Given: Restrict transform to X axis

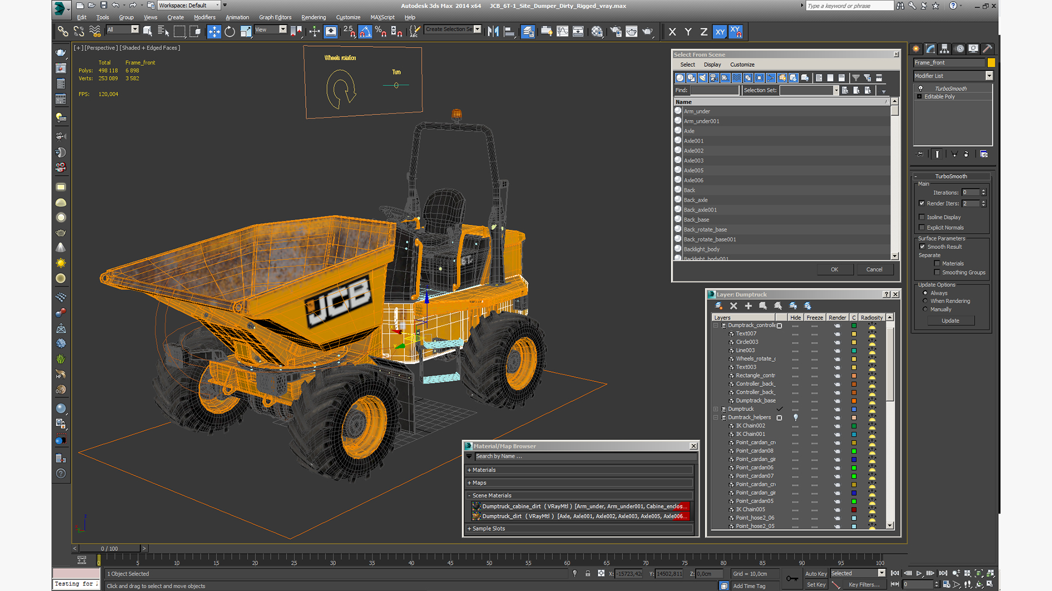Looking at the screenshot, I should (672, 32).
